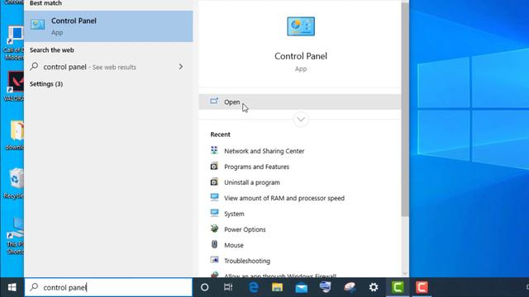Select the Call of Duty desktop shortcut
This screenshot has width=529, height=297.
[13, 43]
